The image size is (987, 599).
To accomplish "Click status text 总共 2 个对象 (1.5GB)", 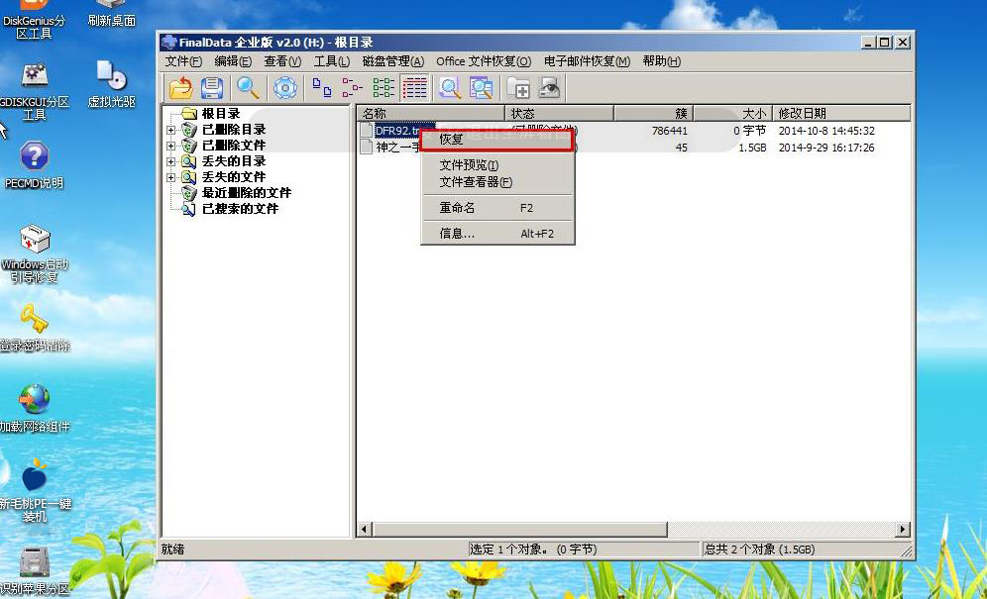I will point(760,549).
